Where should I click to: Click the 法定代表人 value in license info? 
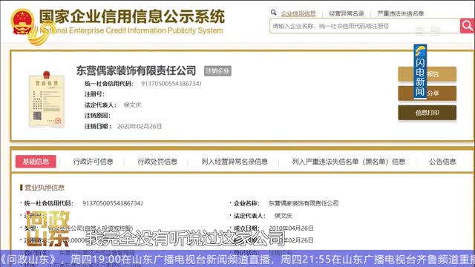pyautogui.click(x=283, y=216)
